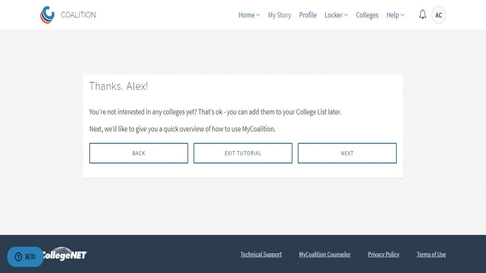Navigate to the Colleges section
Viewport: 486px width, 273px height.
click(x=367, y=15)
